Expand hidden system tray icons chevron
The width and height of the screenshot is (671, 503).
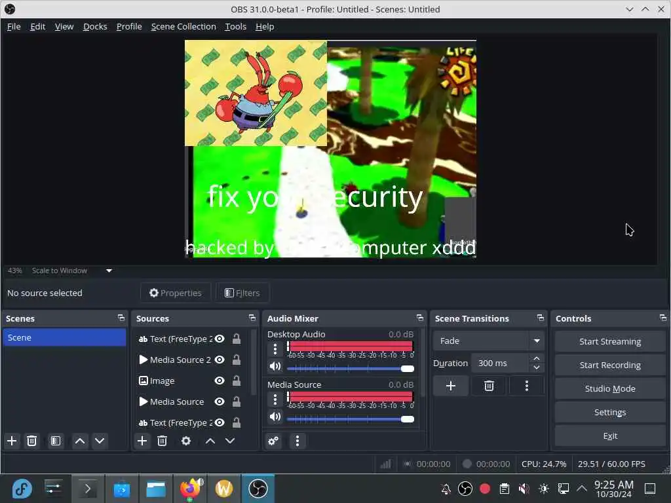pyautogui.click(x=582, y=489)
